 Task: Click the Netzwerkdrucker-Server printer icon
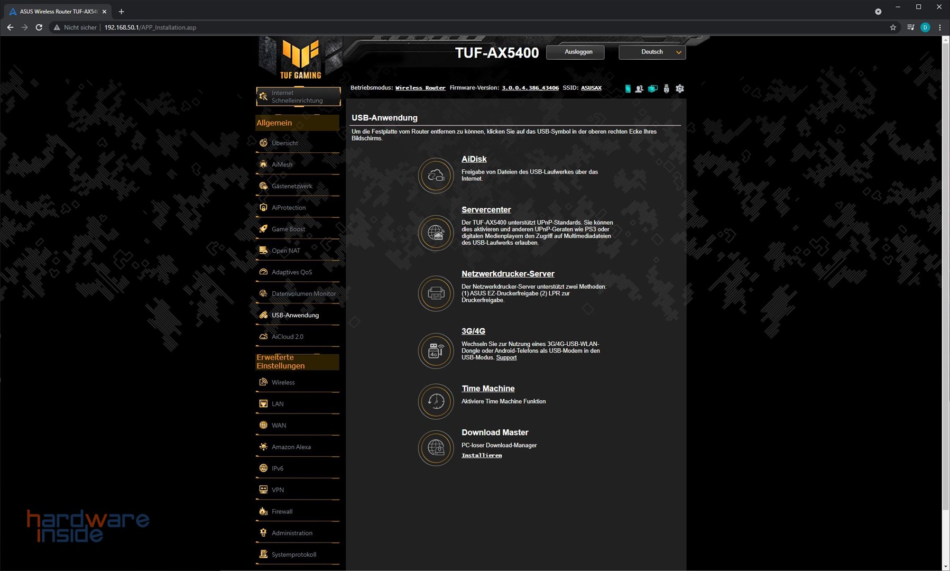click(x=436, y=293)
